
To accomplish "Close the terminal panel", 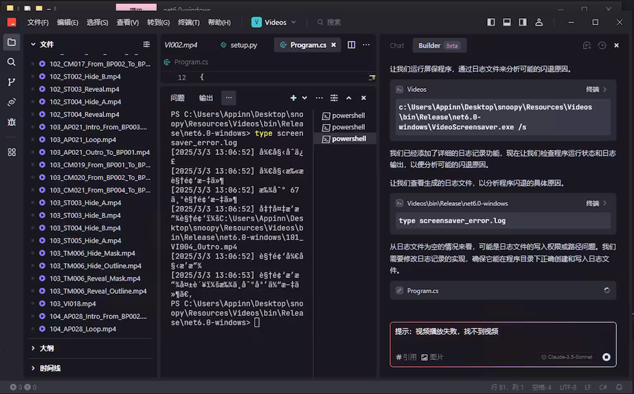I will coord(364,98).
